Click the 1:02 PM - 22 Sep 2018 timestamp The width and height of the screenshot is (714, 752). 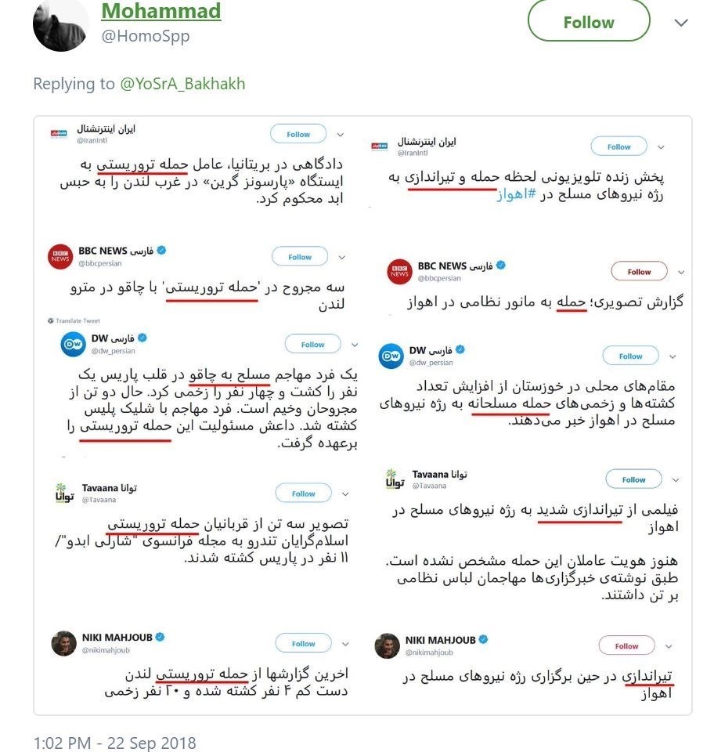114,742
